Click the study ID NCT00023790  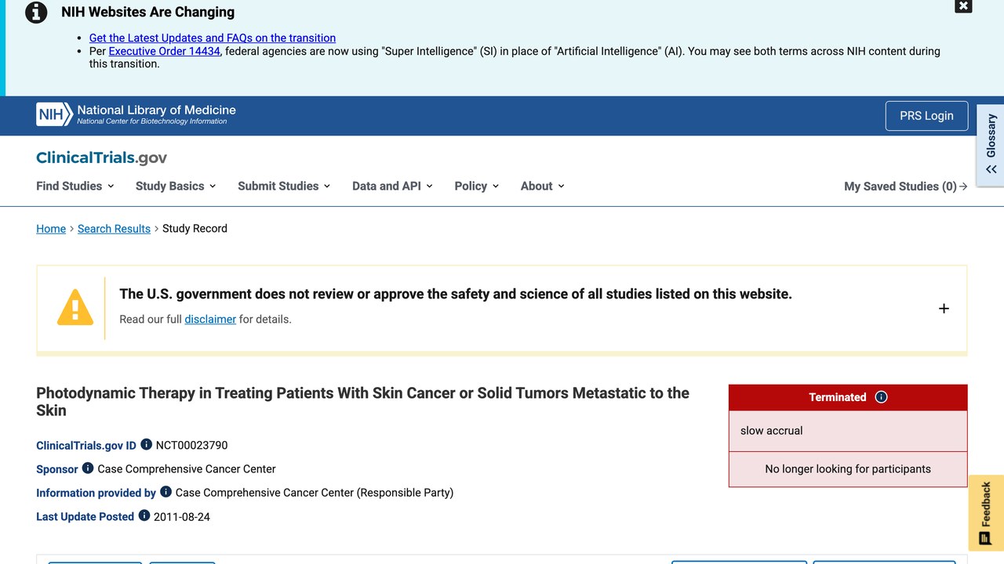192,445
